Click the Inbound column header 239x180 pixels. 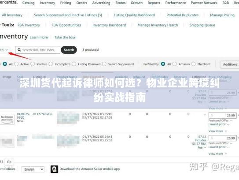139,77
